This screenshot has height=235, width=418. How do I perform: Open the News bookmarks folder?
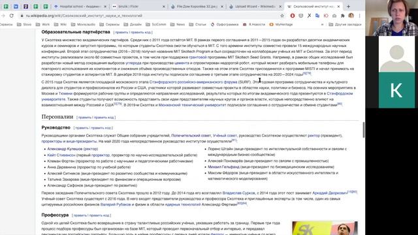[178, 24]
